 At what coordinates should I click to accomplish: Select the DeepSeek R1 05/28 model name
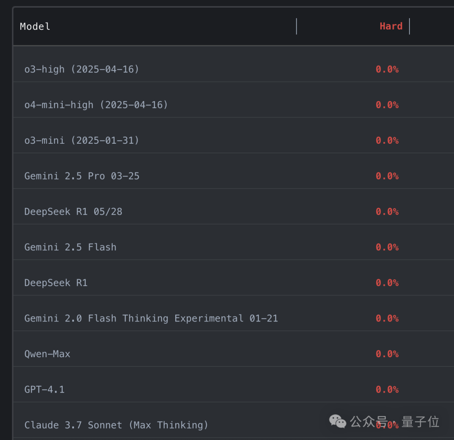coord(73,211)
